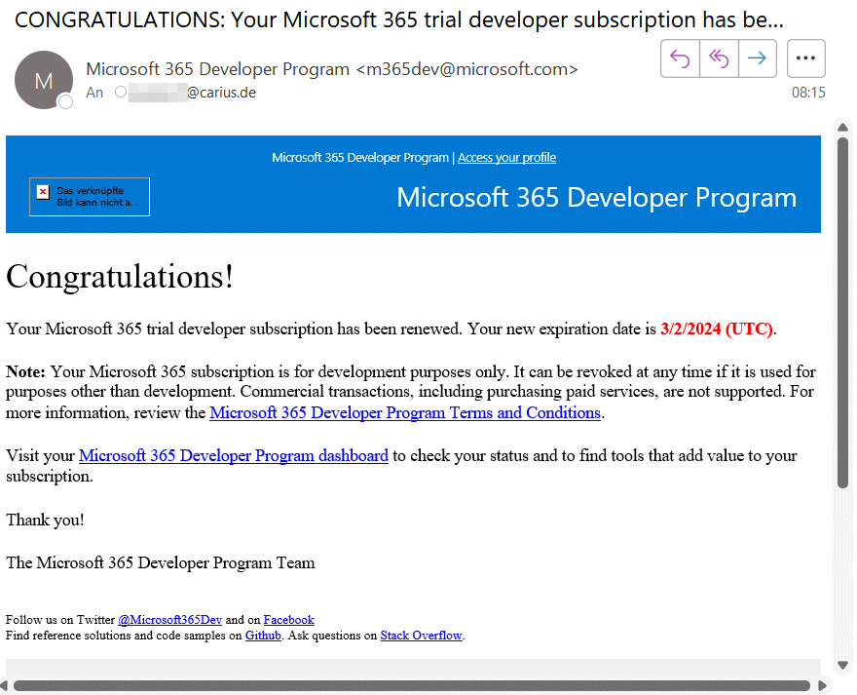Click the presence status circle on avatar
The width and height of the screenshot is (857, 695).
(x=65, y=101)
